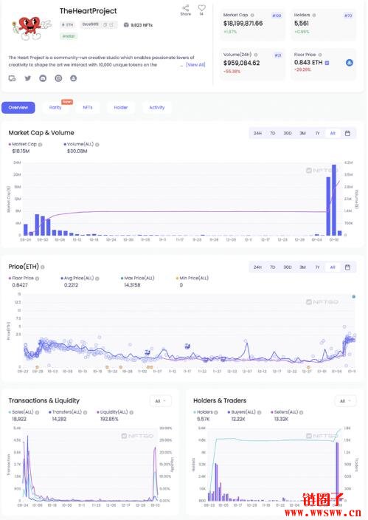The image size is (368, 520).
Task: Click the $959,084.62 volume value
Action: (x=241, y=63)
